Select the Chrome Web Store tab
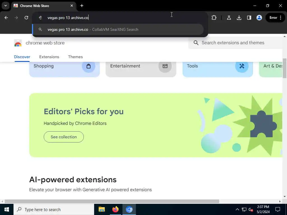The height and width of the screenshot is (215, 287). click(43, 6)
